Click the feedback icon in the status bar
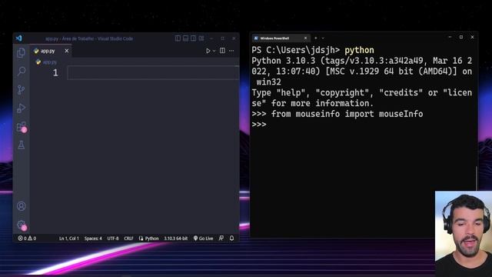The image size is (492, 277). pos(221,239)
